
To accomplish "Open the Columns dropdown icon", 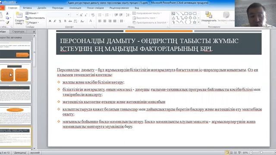I will click(x=122, y=21).
